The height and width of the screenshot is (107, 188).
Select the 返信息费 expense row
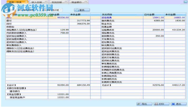click(122, 17)
